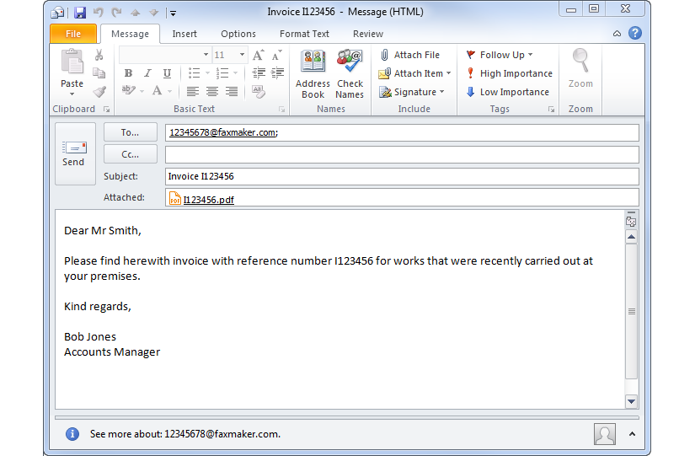Click the ruler toggle icon above the scrollbar
695x456 pixels.
[631, 220]
